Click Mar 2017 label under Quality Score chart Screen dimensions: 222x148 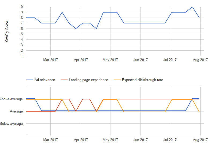coord(50,60)
